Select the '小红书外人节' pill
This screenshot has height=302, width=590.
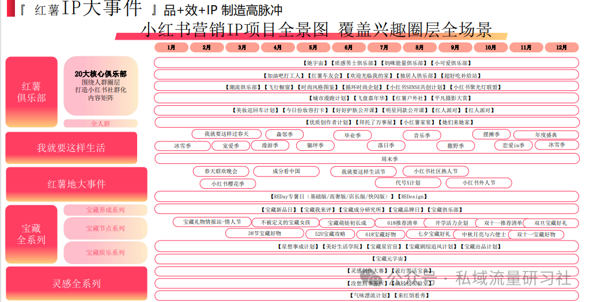click(479, 183)
